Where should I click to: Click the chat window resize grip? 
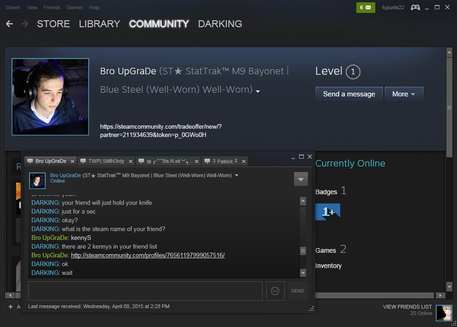(x=311, y=309)
